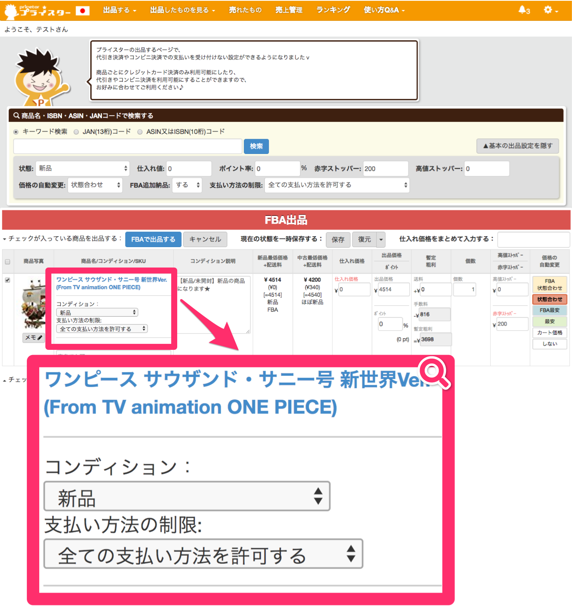Screen dimensions: 572x613
Task: Uncheck the One Piece product row checkbox
Action: 8,280
